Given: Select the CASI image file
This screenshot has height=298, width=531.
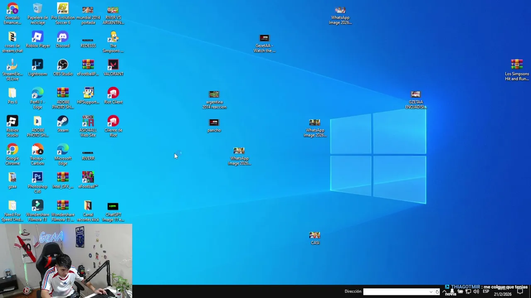Looking at the screenshot, I should 315,238.
